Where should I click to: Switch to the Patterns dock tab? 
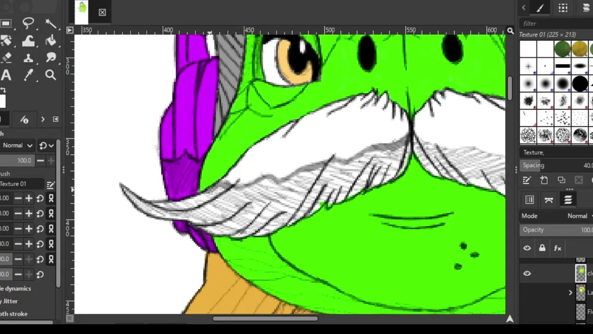[x=563, y=8]
